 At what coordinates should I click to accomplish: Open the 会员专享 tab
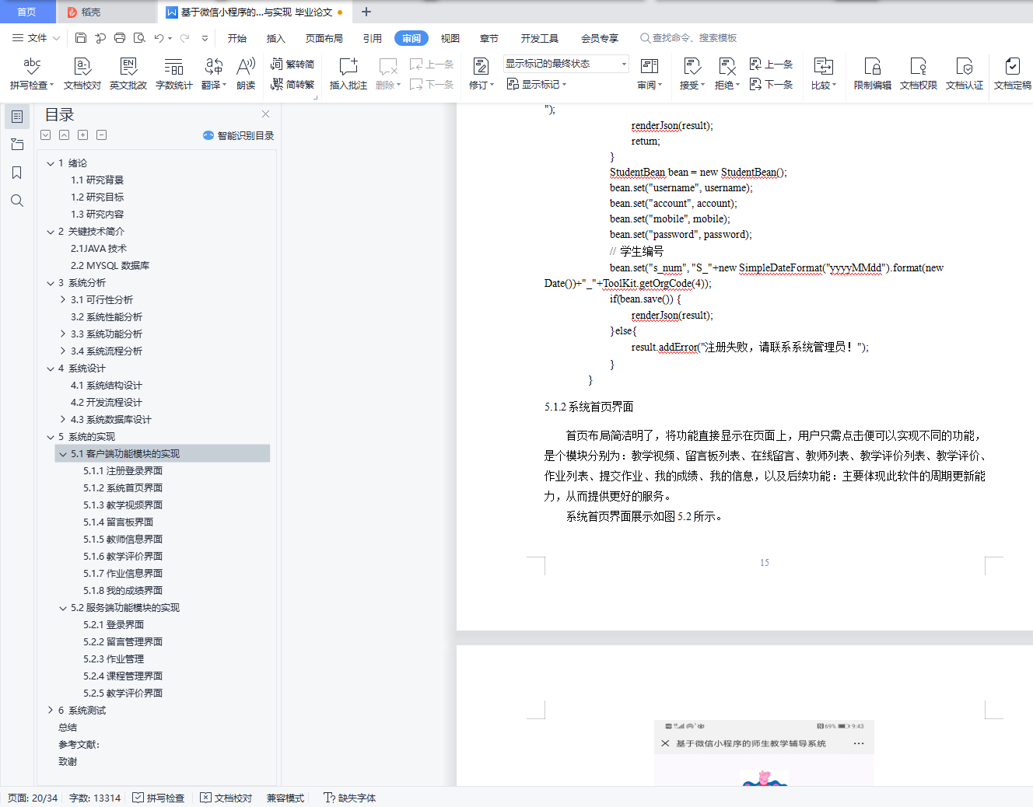(x=600, y=38)
